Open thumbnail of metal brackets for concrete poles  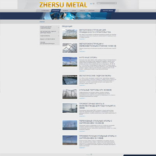point(70,48)
